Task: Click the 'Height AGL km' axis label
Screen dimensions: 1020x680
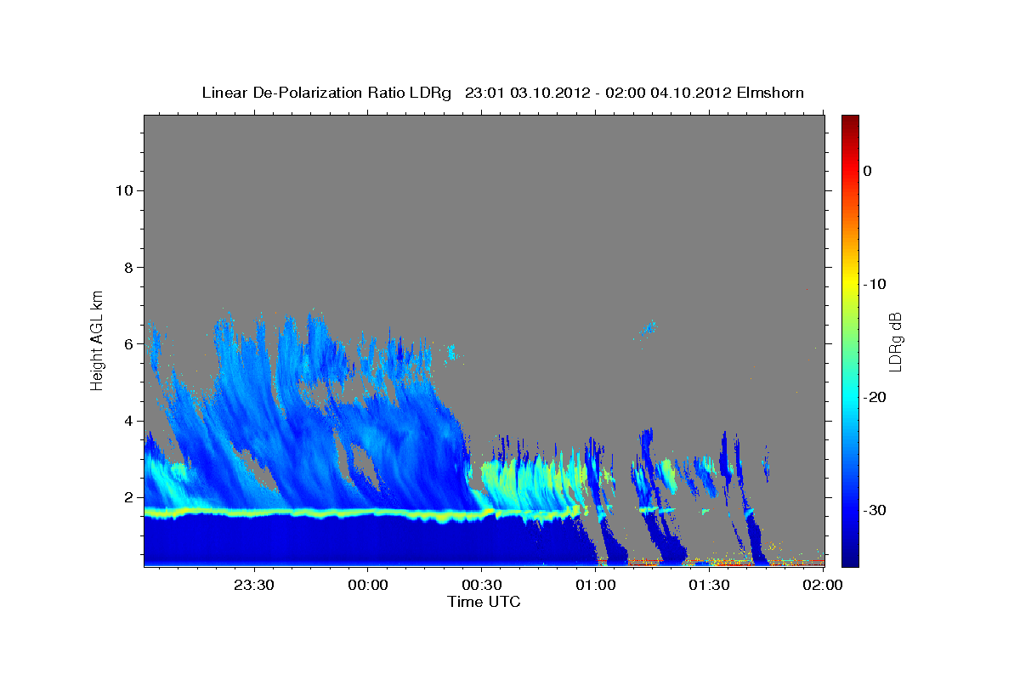Action: [x=97, y=339]
